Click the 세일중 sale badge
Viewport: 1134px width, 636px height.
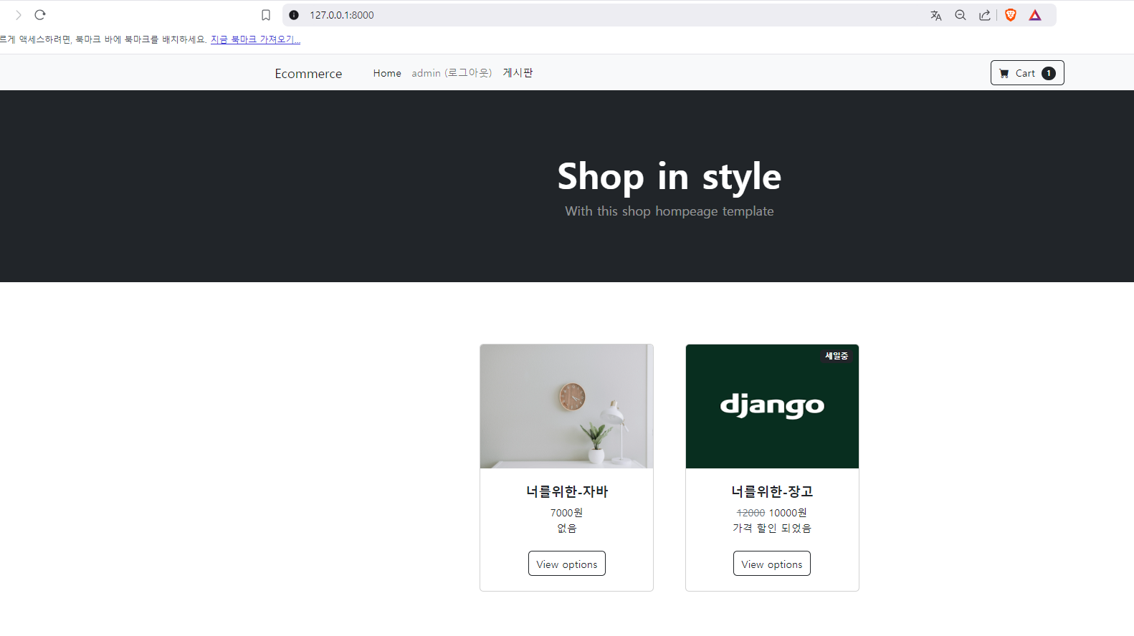837,356
